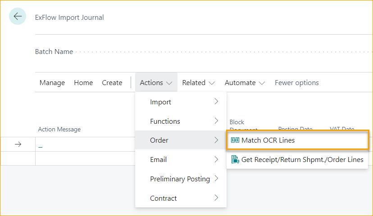Go back using the arrow button
Screen dimensions: 373x216
[x=18, y=16]
